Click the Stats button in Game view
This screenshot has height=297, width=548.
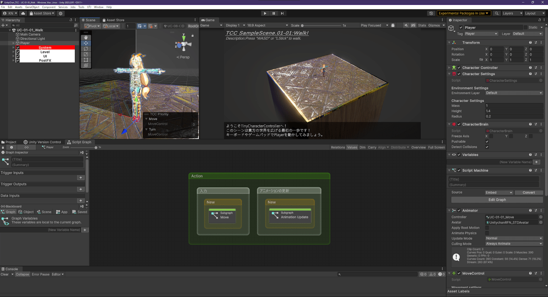coord(422,26)
